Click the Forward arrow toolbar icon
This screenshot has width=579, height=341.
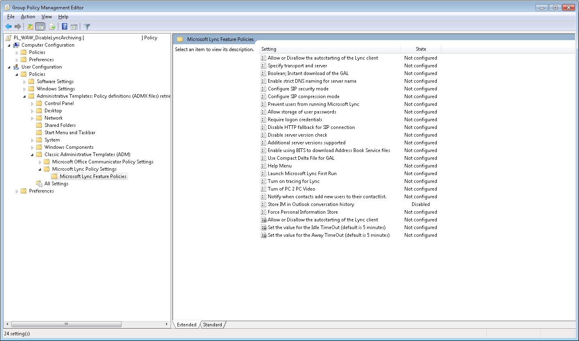(x=17, y=27)
